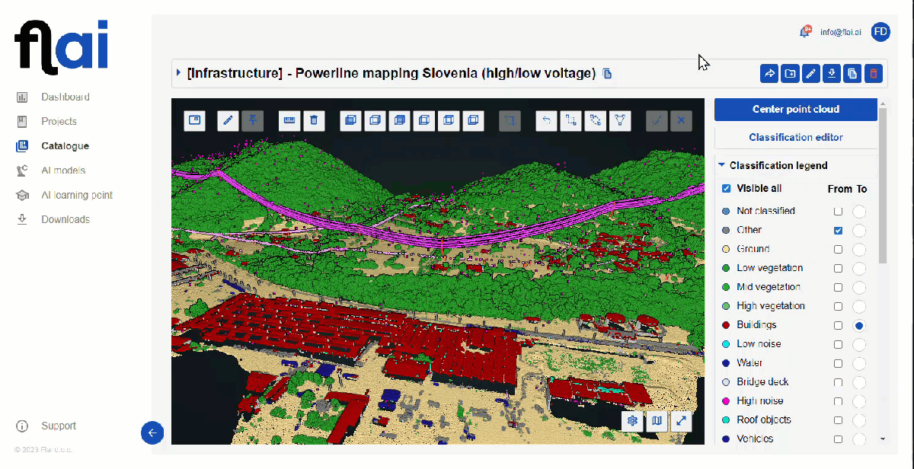Image resolution: width=914 pixels, height=469 pixels.
Task: Click the legend panel scrollbar down arrow
Action: click(x=883, y=439)
